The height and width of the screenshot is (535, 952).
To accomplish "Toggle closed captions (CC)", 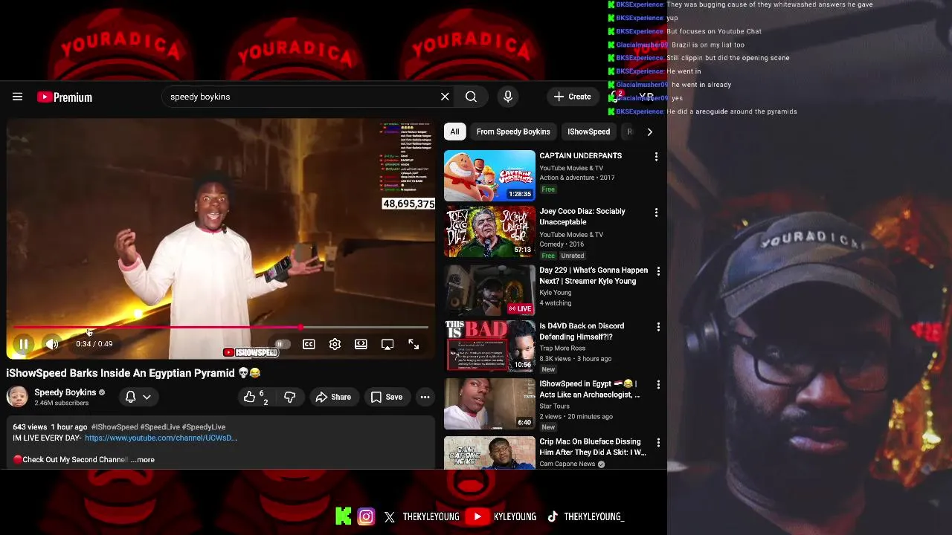I will (309, 344).
